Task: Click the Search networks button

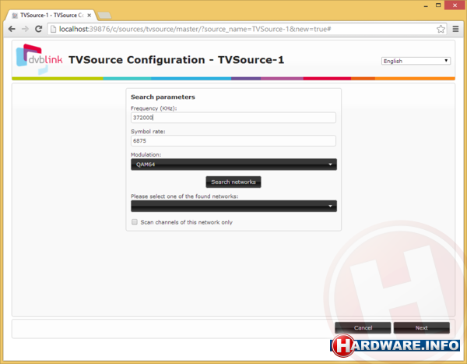Action: click(x=233, y=182)
